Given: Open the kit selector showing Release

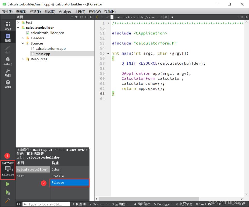Looking at the screenshot, I should coord(8,169).
